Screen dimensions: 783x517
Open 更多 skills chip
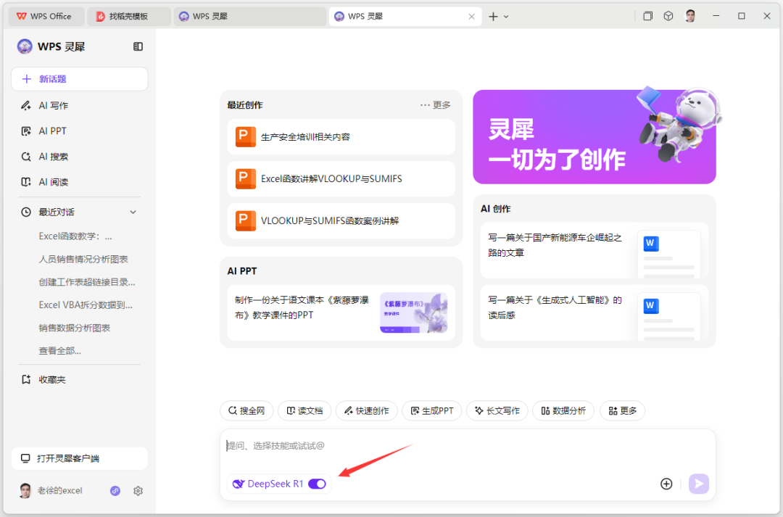622,410
